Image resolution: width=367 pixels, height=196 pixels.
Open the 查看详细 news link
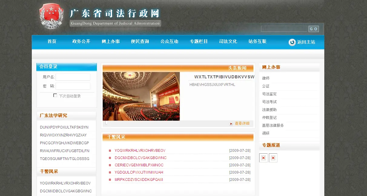[242, 123]
